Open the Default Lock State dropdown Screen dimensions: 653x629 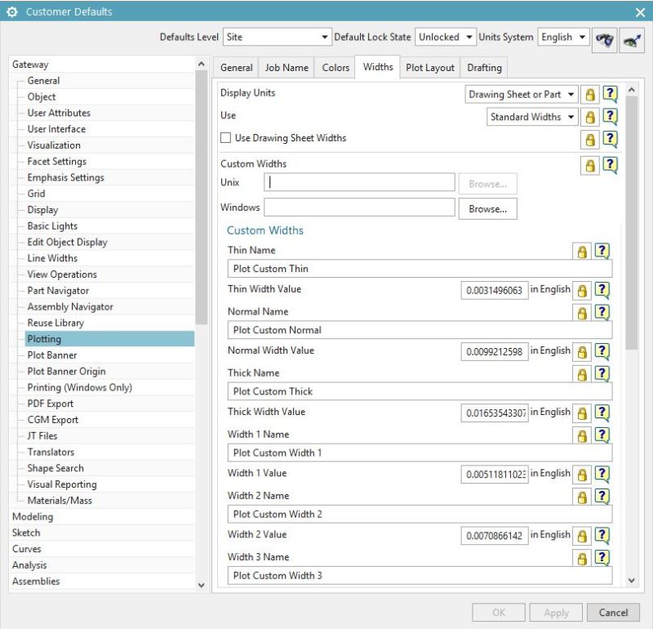pos(445,37)
